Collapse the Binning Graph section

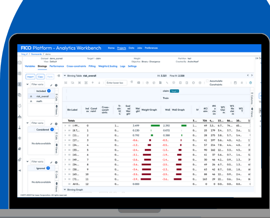65,189
